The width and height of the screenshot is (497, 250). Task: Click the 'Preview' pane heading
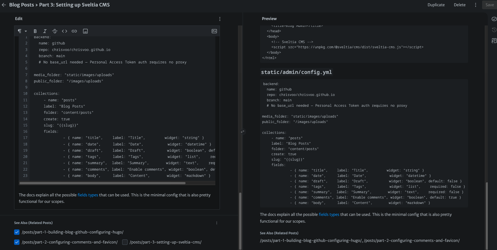point(269,19)
